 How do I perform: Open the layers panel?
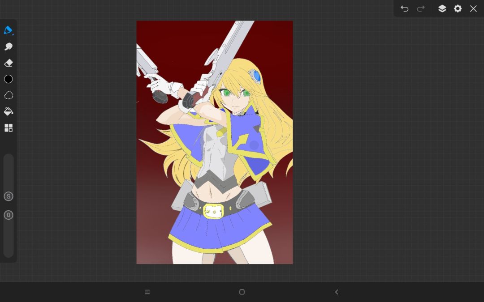point(442,9)
